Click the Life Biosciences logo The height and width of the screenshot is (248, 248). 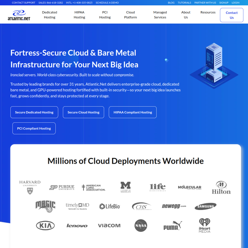tap(157, 187)
